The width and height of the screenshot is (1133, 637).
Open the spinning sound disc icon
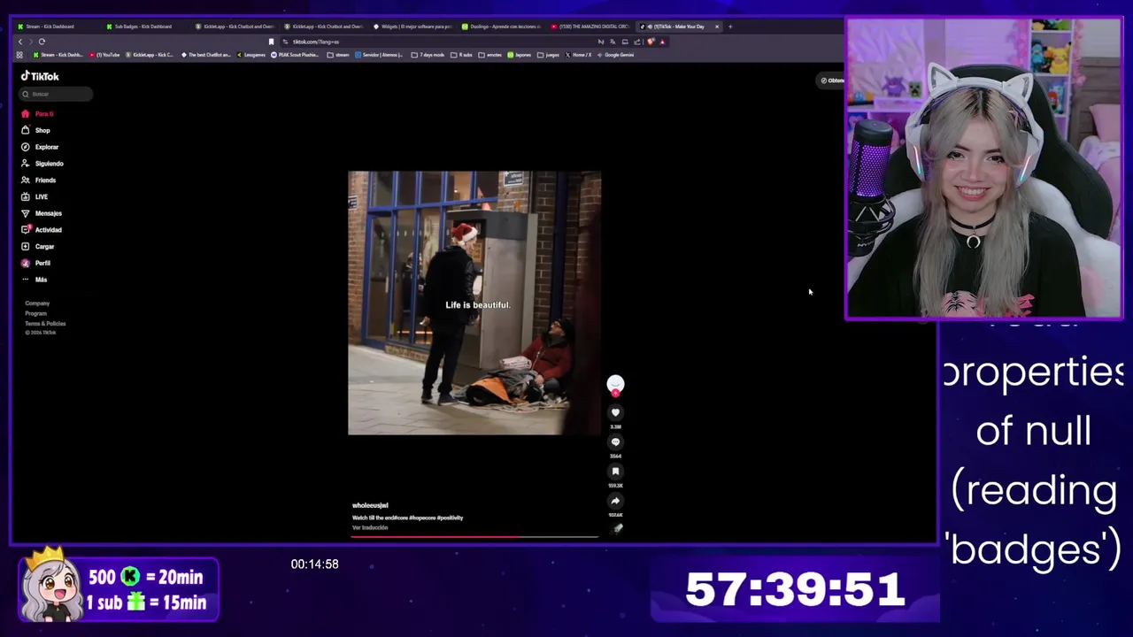pyautogui.click(x=618, y=528)
